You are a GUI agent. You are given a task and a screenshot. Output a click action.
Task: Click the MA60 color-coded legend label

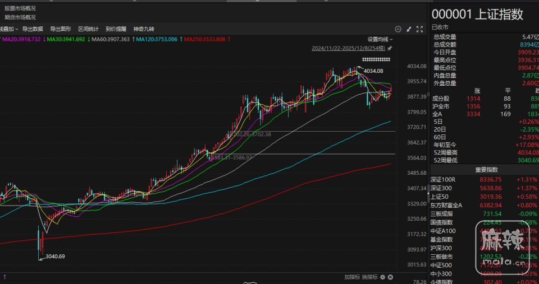click(110, 39)
